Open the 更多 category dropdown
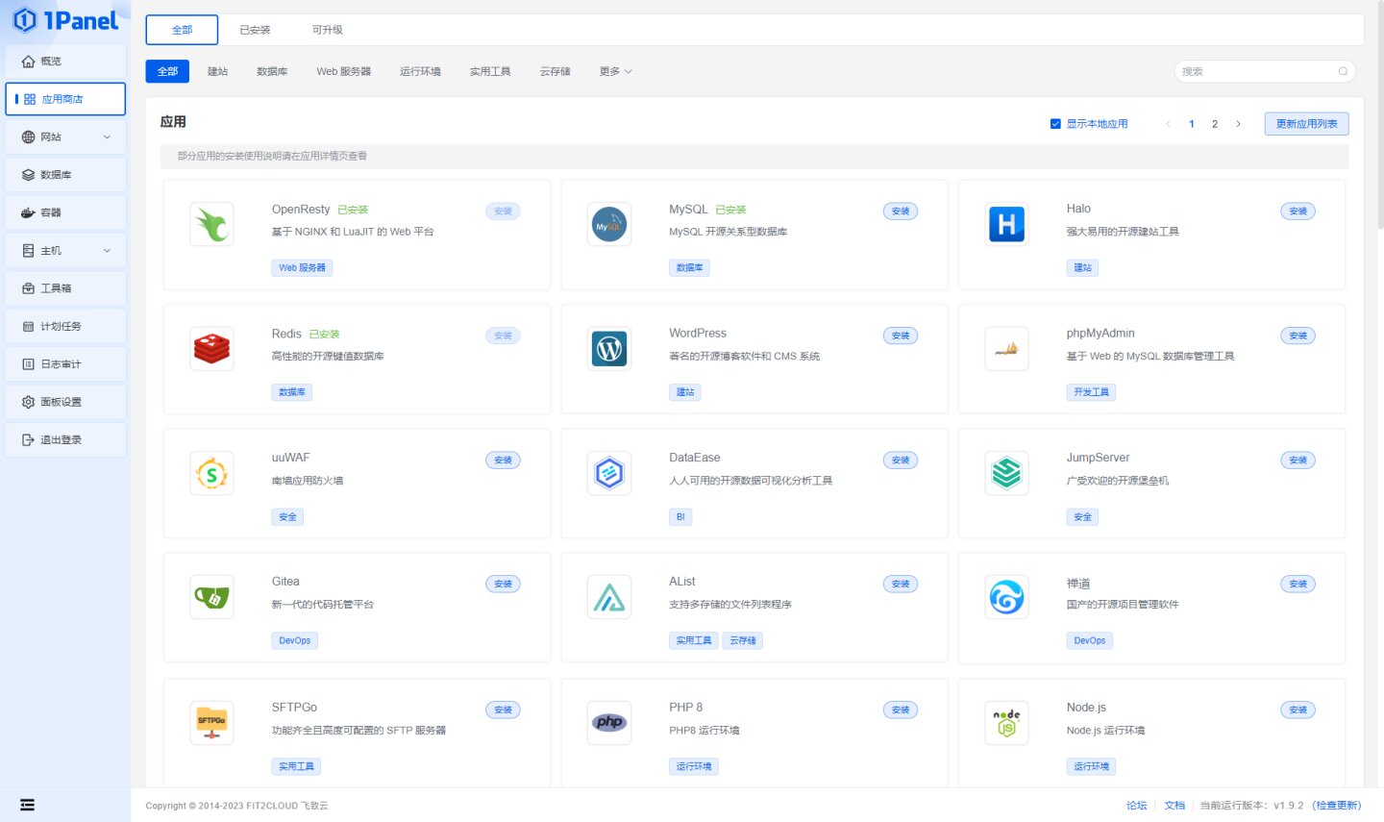This screenshot has width=1384, height=822. [x=615, y=71]
